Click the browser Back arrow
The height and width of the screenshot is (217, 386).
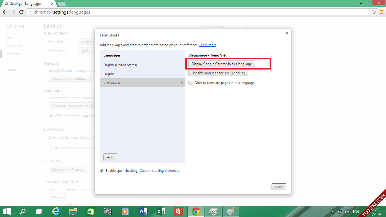click(5, 12)
